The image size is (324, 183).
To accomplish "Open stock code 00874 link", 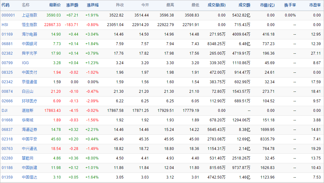I will [7, 91].
